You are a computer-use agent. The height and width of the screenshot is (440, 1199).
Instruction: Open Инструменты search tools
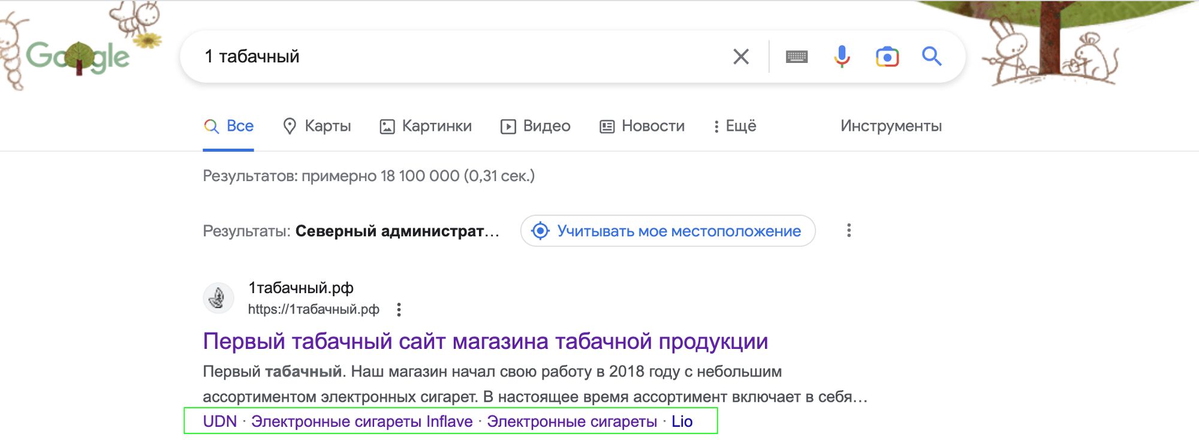pos(891,126)
